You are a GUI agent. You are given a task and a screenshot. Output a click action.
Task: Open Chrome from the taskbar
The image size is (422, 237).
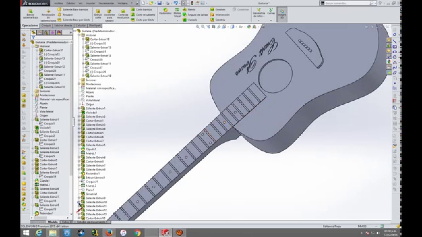(x=137, y=233)
